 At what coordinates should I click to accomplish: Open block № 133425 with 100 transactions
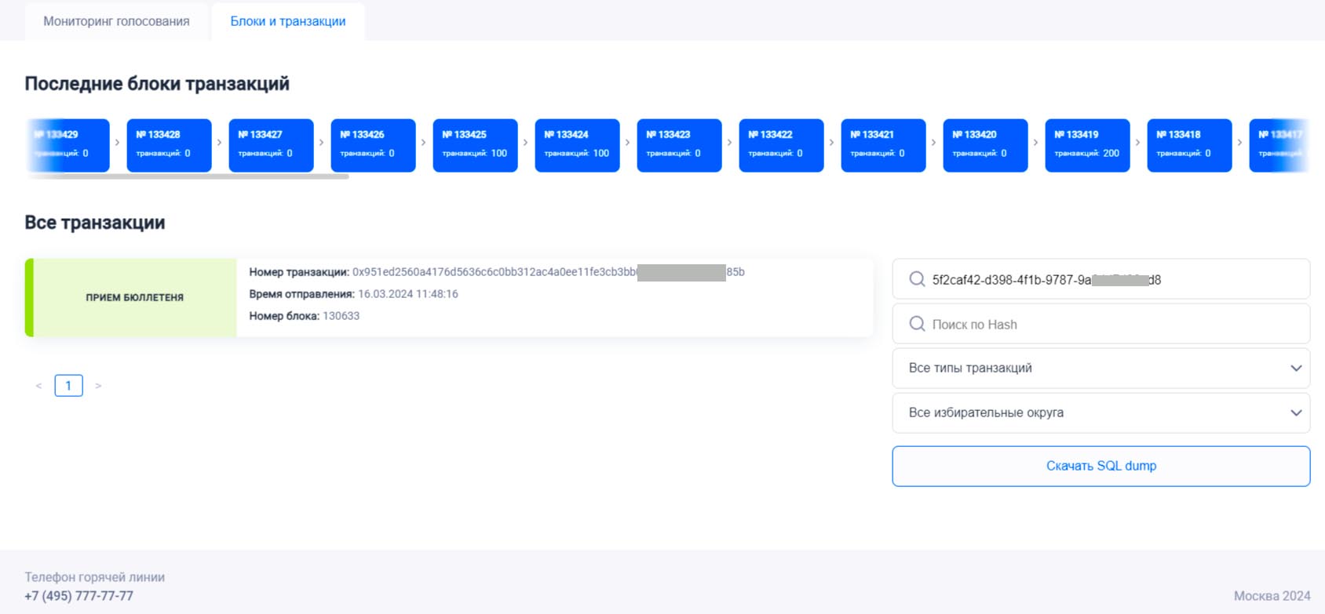(x=475, y=145)
